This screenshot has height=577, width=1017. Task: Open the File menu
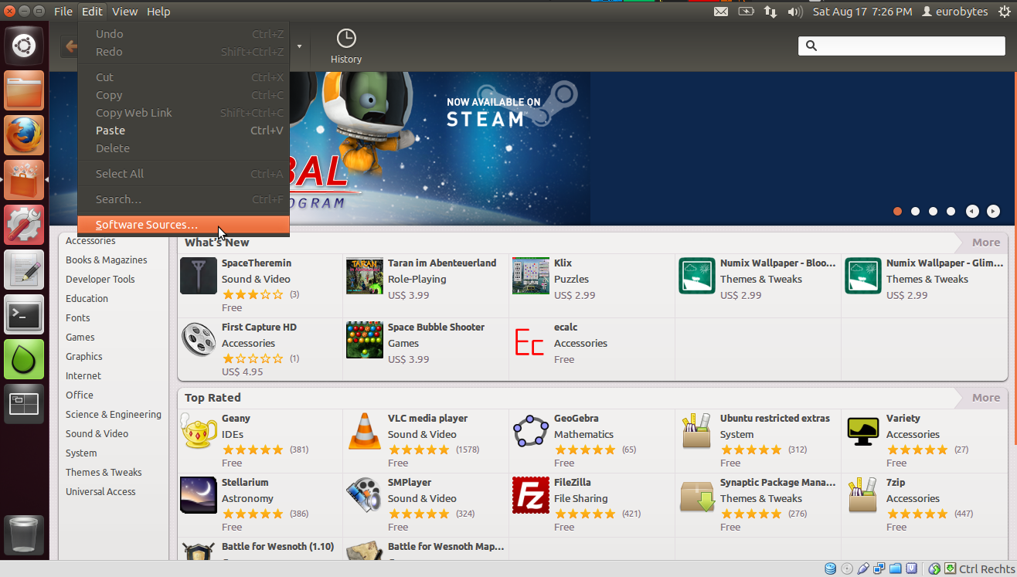pyautogui.click(x=63, y=12)
